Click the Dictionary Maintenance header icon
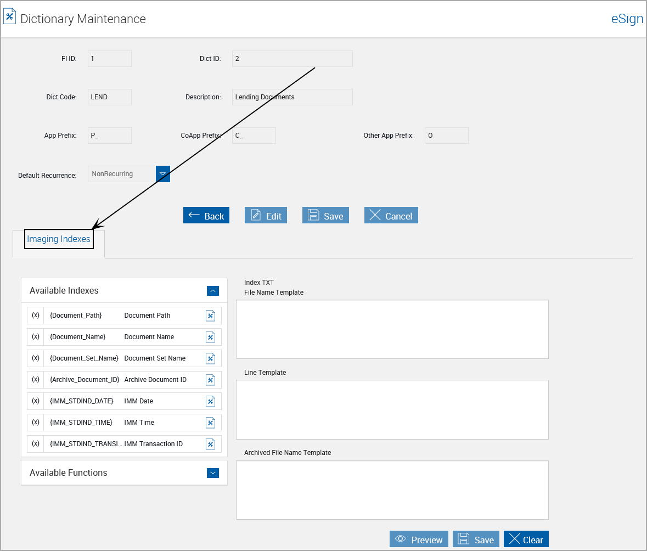Image resolution: width=647 pixels, height=551 pixels. point(10,17)
